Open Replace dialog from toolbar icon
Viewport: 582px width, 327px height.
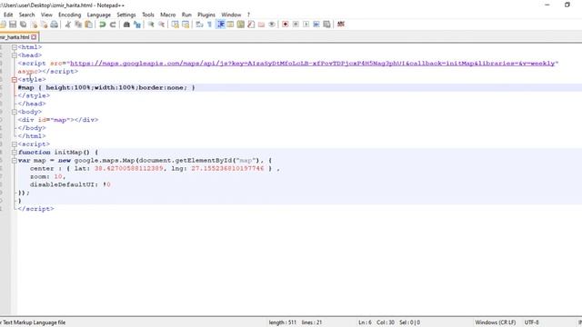point(137,25)
